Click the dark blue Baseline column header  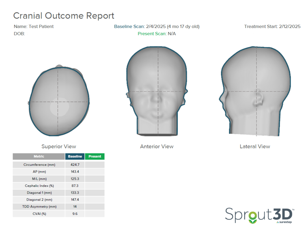tap(75, 156)
